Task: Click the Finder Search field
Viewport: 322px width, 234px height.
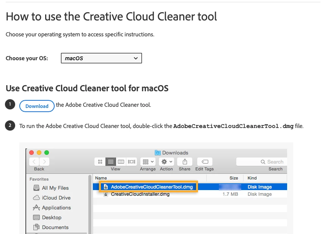Action: (262, 162)
